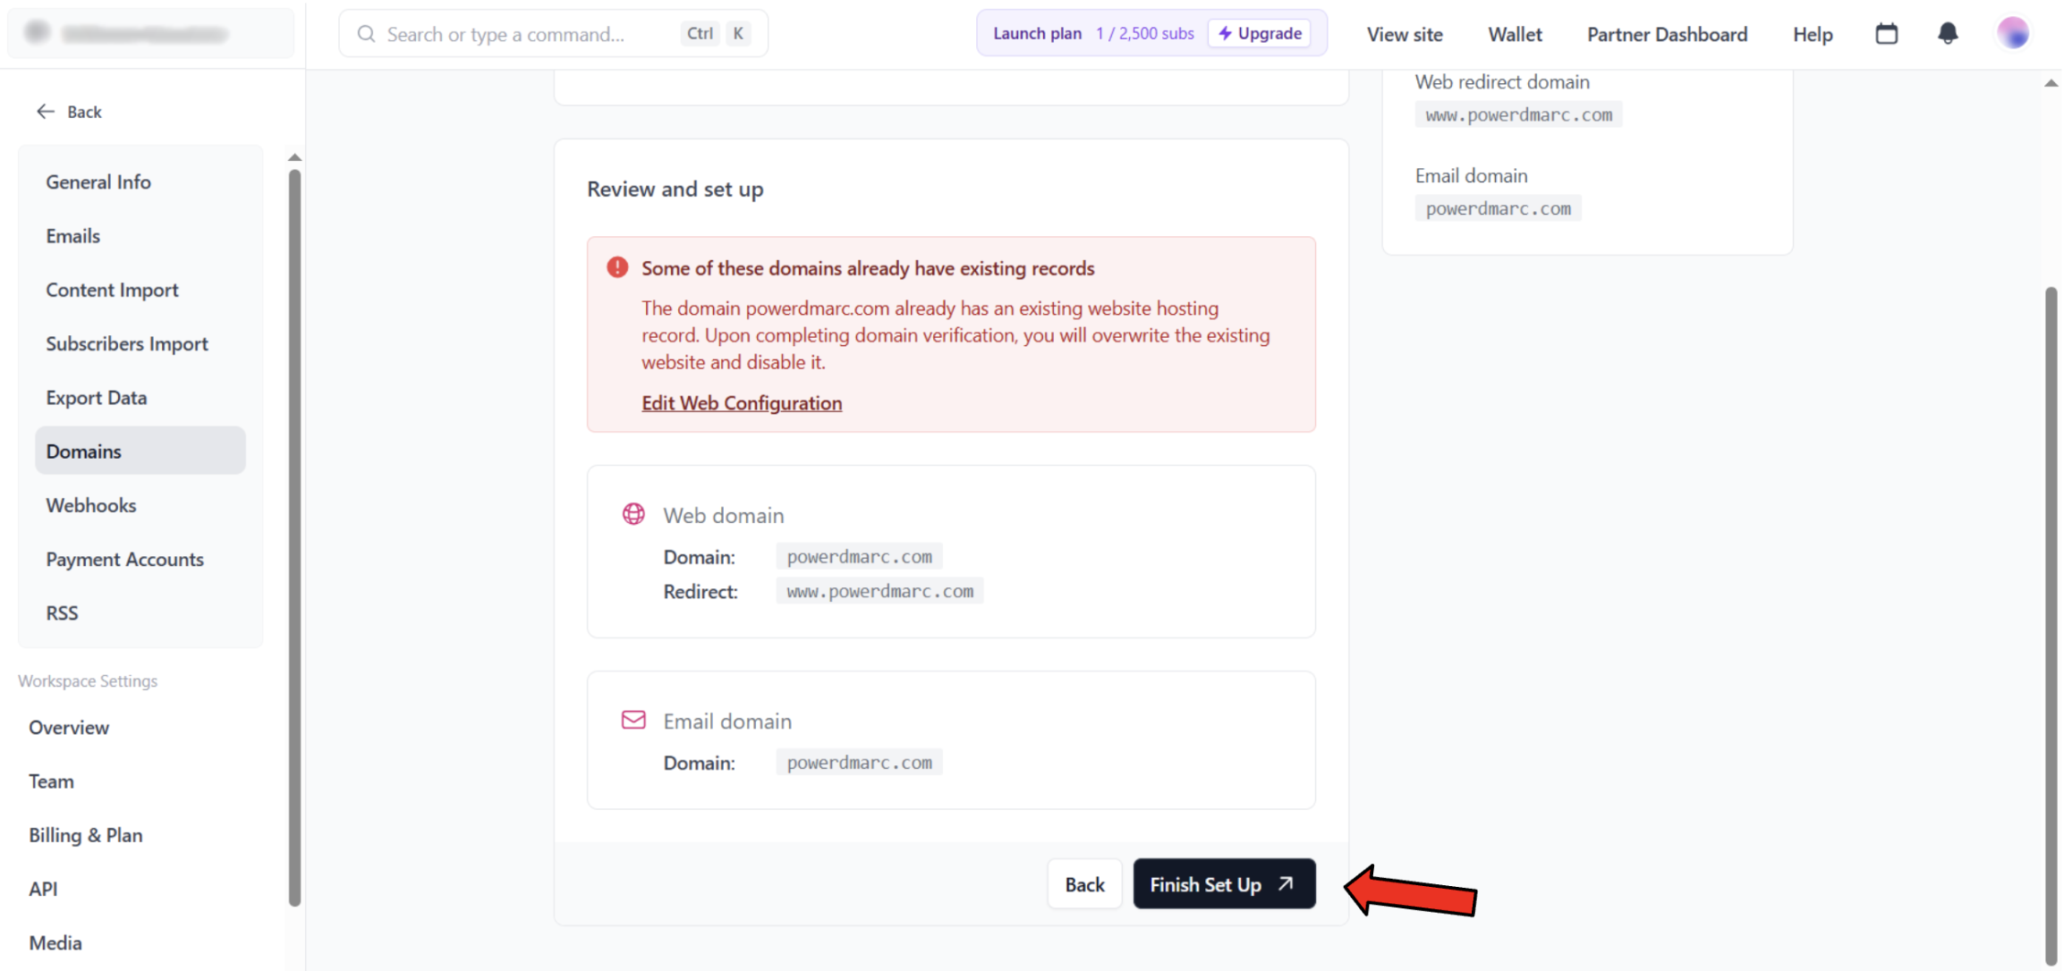
Task: Select Domains in the sidebar
Action: point(140,451)
